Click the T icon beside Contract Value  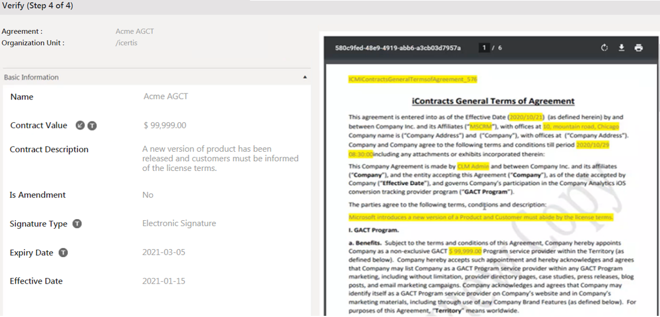[92, 126]
